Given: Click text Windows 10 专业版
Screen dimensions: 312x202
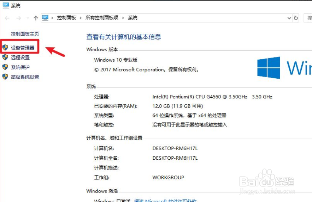Looking at the screenshot, I should click(116, 60).
